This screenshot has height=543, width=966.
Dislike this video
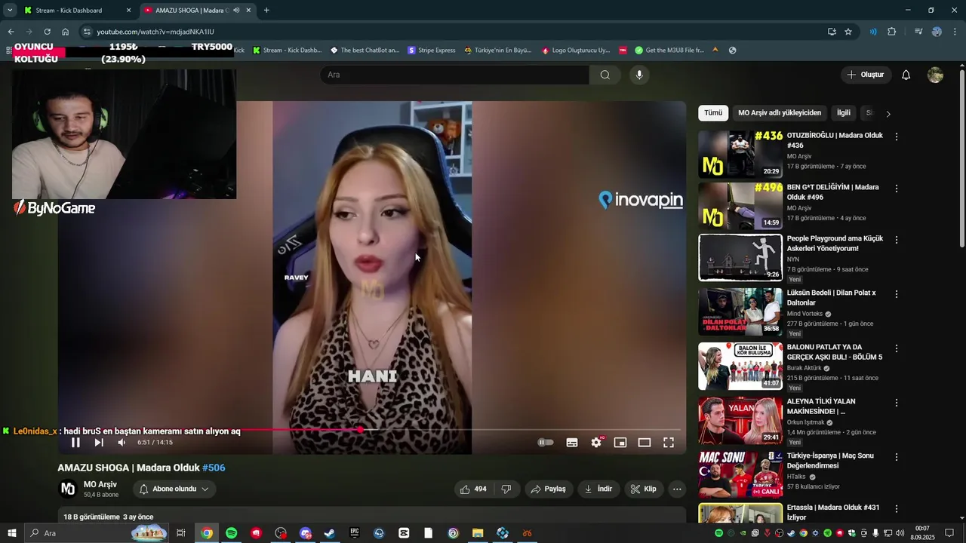[x=506, y=489]
